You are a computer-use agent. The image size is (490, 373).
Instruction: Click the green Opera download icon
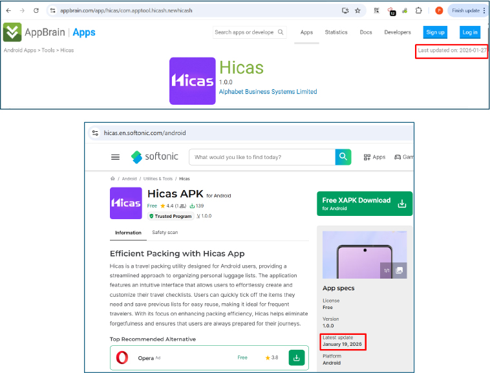pyautogui.click(x=296, y=357)
